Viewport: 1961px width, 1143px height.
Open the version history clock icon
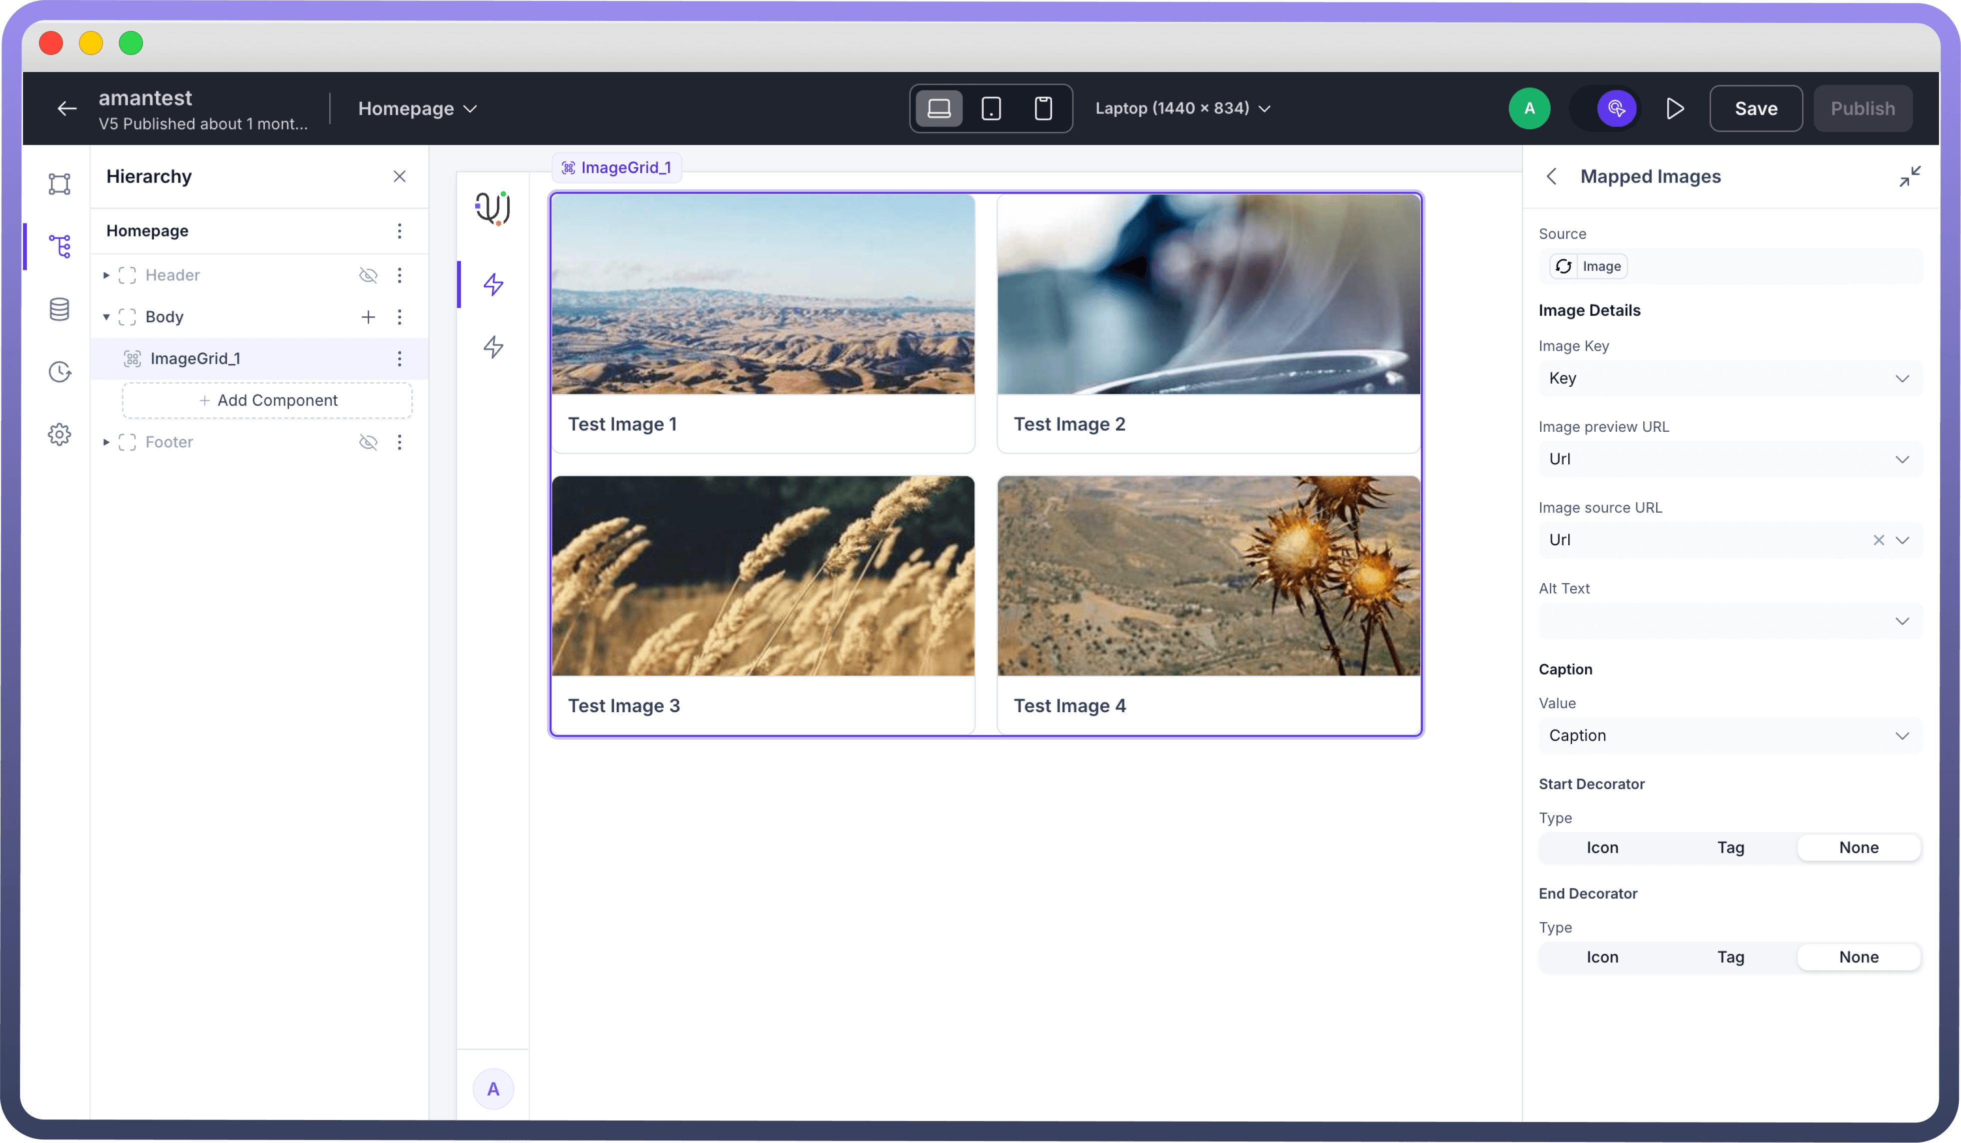[x=59, y=372]
